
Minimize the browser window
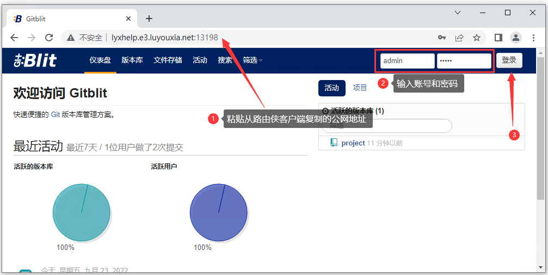click(483, 13)
